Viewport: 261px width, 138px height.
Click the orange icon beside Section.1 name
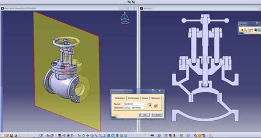(x=156, y=106)
